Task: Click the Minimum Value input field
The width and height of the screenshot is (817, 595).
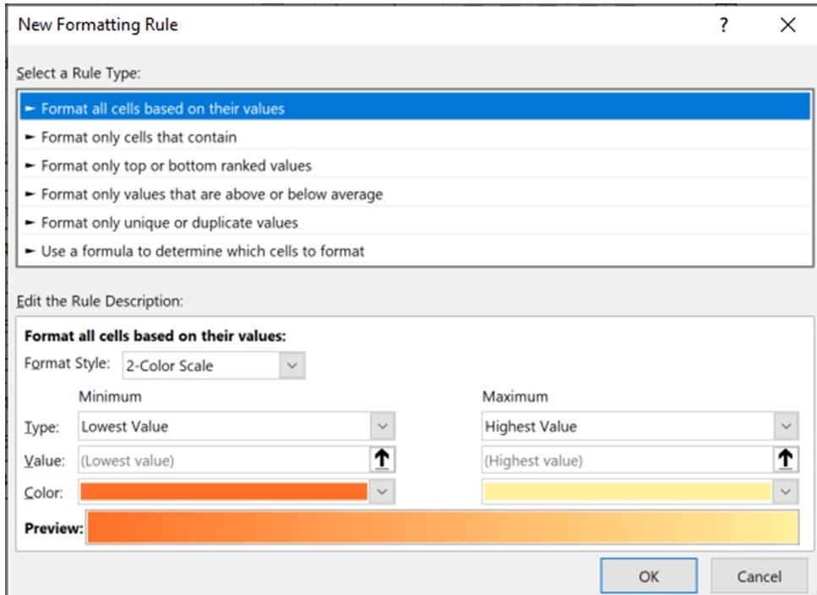Action: [x=223, y=460]
